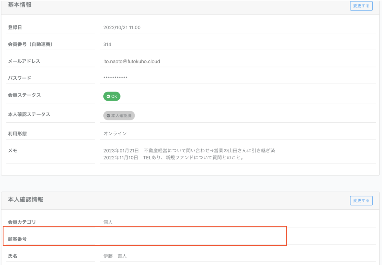The height and width of the screenshot is (265, 382).
Task: Click the オンライン usage type value
Action: (x=115, y=134)
